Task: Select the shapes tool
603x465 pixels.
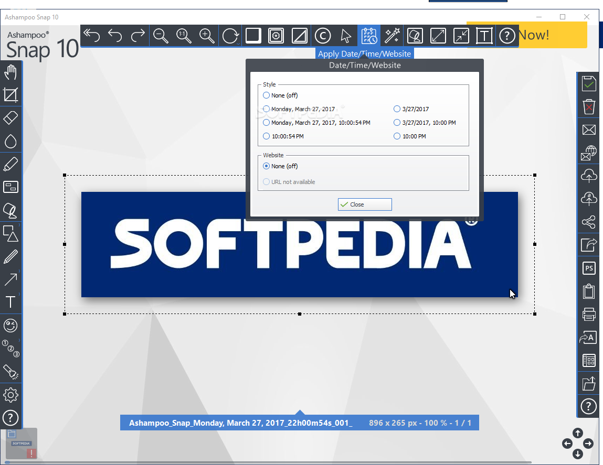Action: click(x=11, y=233)
